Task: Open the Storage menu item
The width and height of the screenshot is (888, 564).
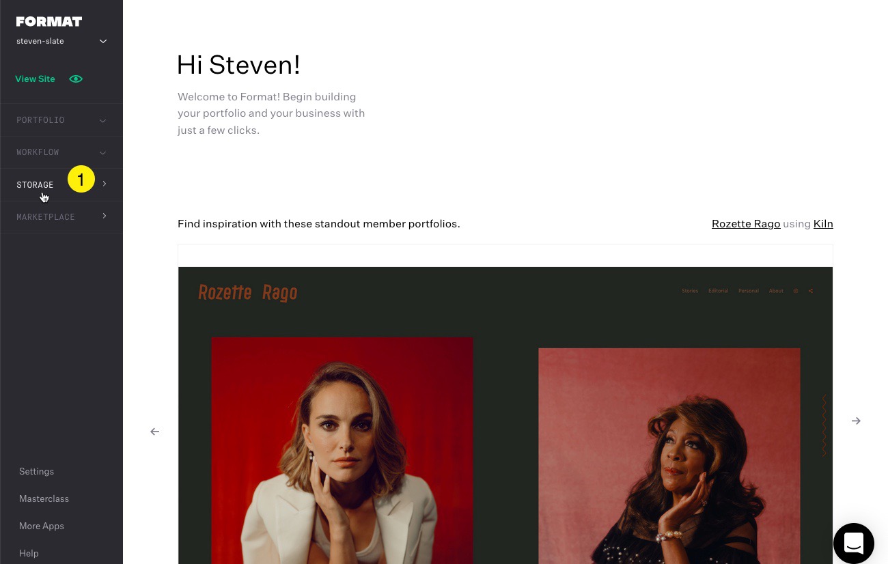Action: coord(35,185)
